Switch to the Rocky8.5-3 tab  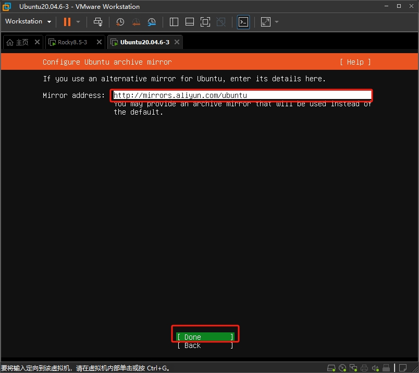pos(68,42)
